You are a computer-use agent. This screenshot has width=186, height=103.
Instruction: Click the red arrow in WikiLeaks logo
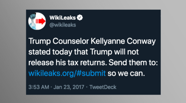click(x=41, y=21)
